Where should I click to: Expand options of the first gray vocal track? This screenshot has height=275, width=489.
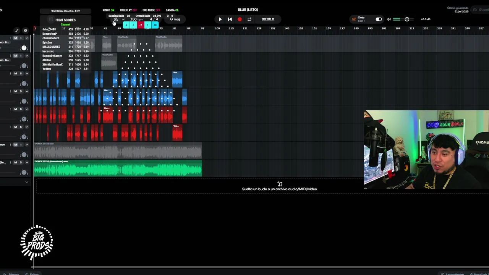[27, 38]
